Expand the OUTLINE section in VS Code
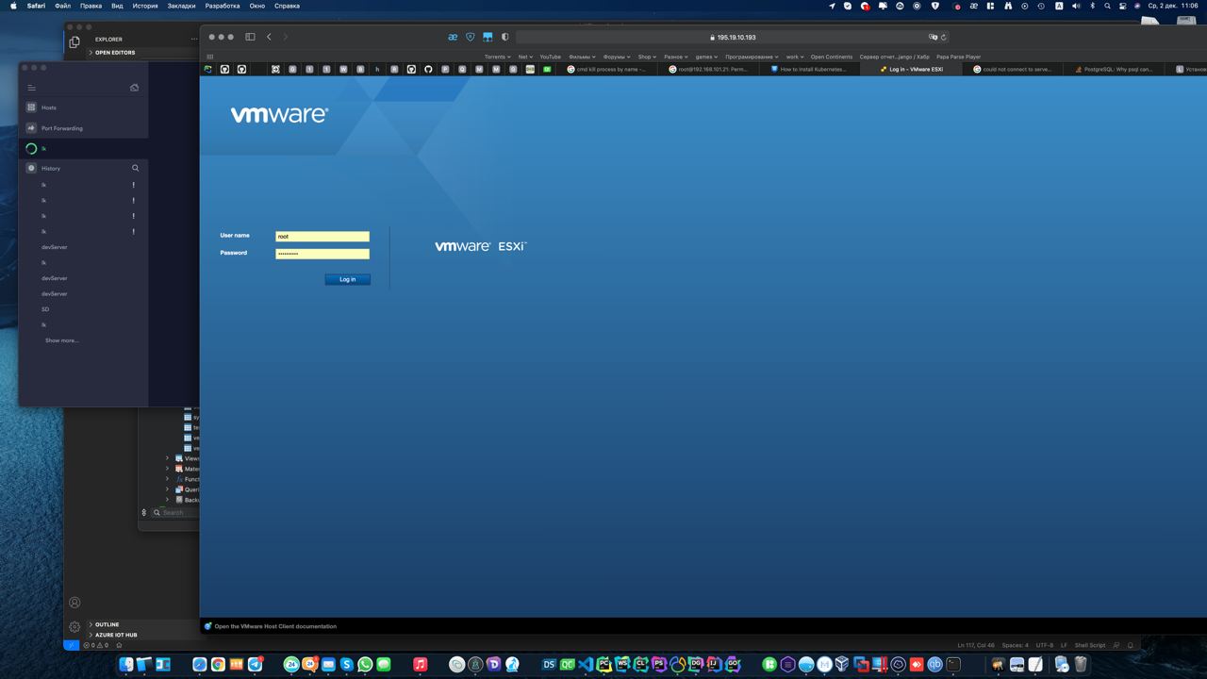 [x=106, y=624]
